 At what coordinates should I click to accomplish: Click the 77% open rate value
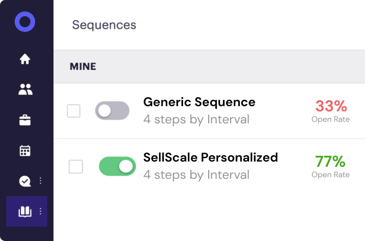pos(331,162)
